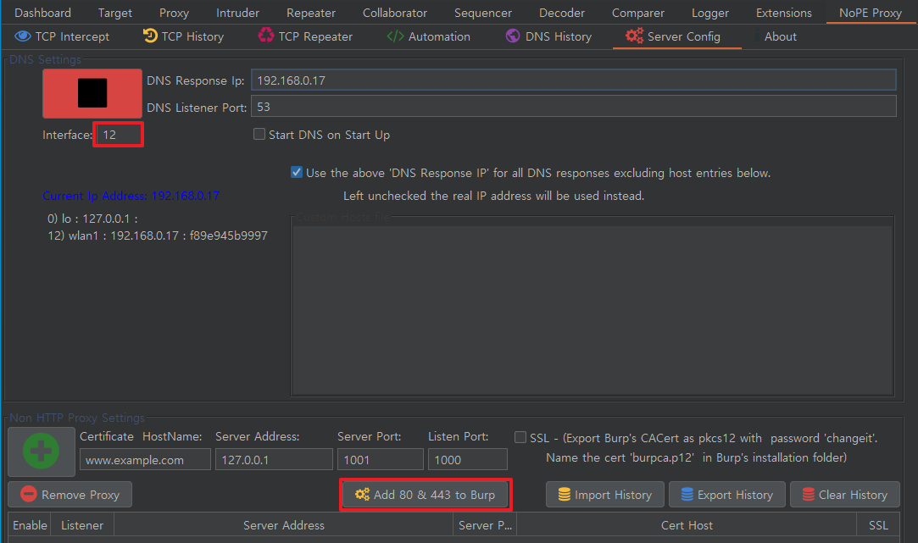Click Clear History button label
918x543 pixels.
click(853, 495)
